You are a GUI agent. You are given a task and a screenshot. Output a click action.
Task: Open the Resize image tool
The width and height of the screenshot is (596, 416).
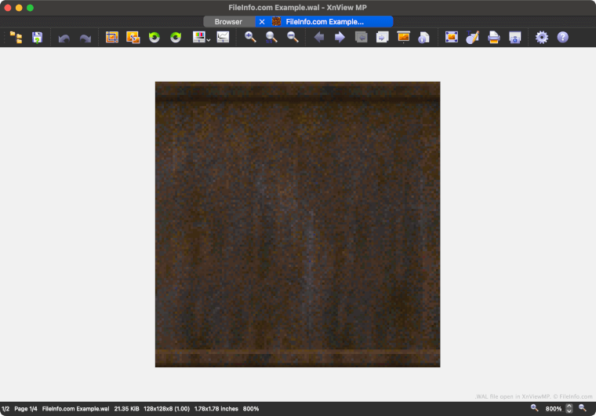pyautogui.click(x=133, y=37)
